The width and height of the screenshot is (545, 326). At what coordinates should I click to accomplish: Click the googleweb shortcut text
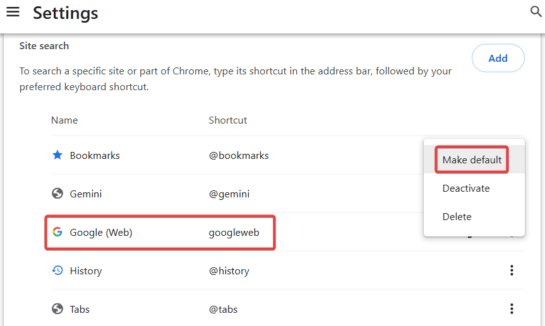point(234,232)
